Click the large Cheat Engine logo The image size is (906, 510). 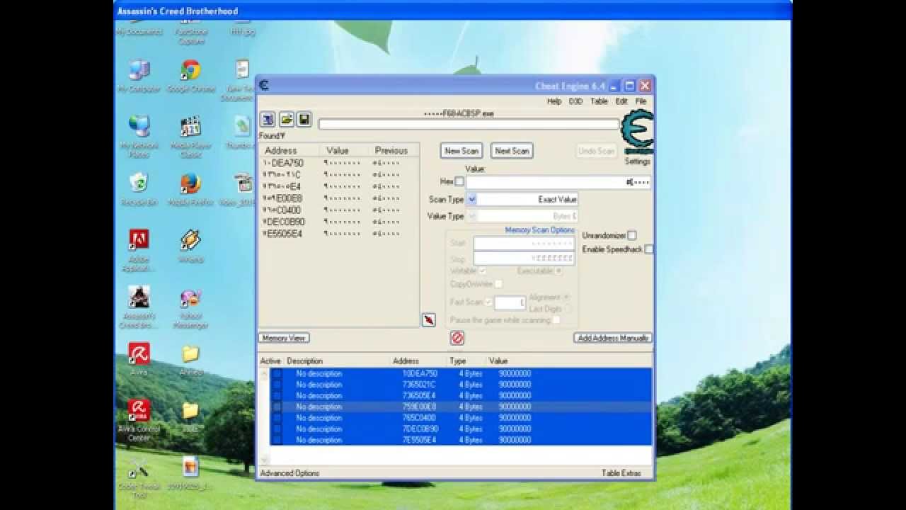(637, 132)
